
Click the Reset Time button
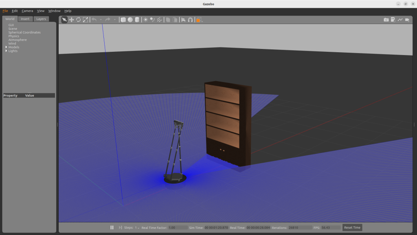[352, 228]
